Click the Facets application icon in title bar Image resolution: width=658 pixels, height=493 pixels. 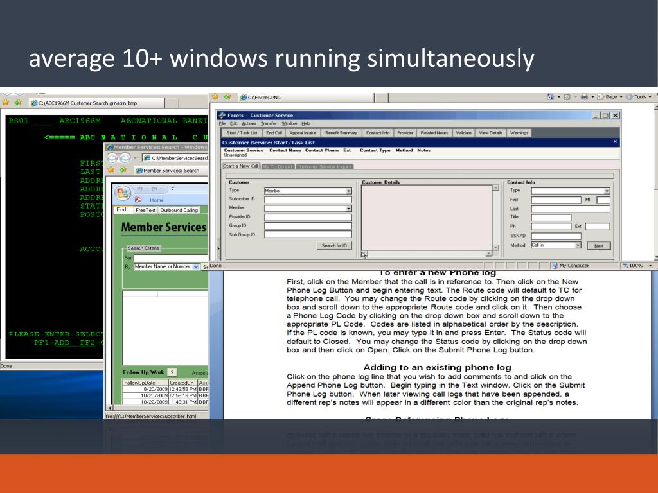tap(222, 116)
